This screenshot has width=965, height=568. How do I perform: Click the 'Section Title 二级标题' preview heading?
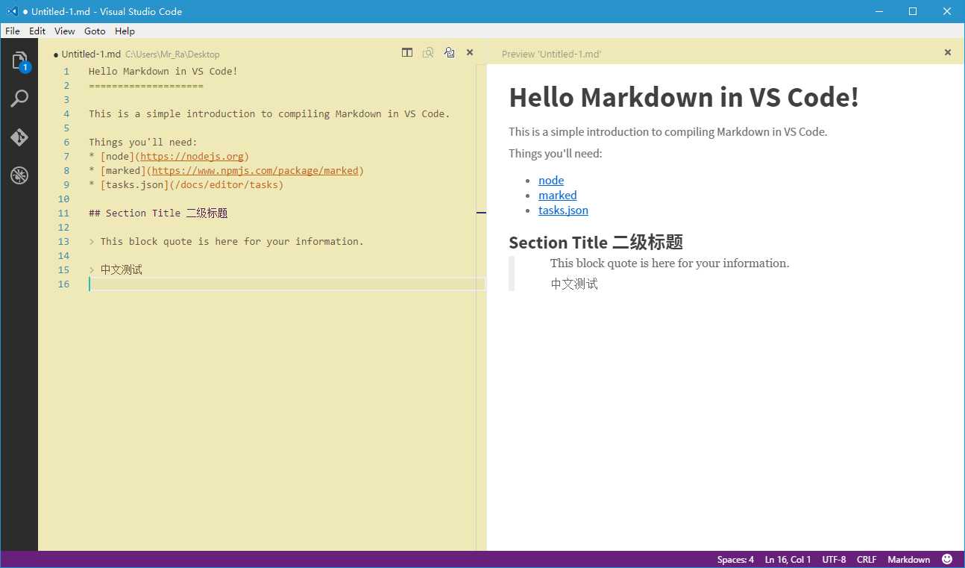[596, 243]
